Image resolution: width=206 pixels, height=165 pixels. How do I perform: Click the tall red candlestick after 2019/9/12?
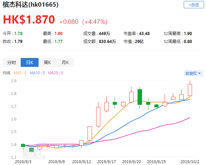coord(98,117)
